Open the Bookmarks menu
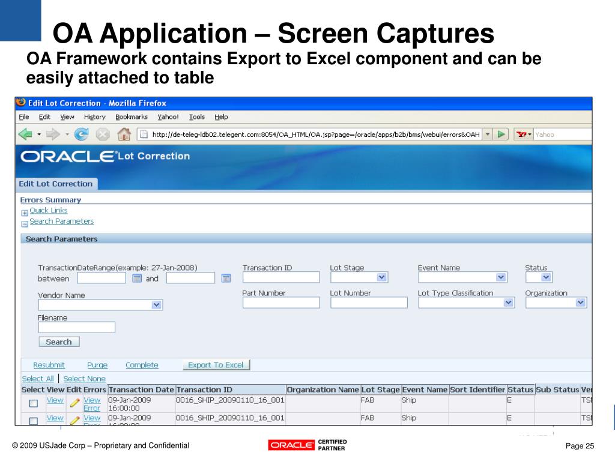Viewport: 615px width, 461px height. tap(132, 117)
